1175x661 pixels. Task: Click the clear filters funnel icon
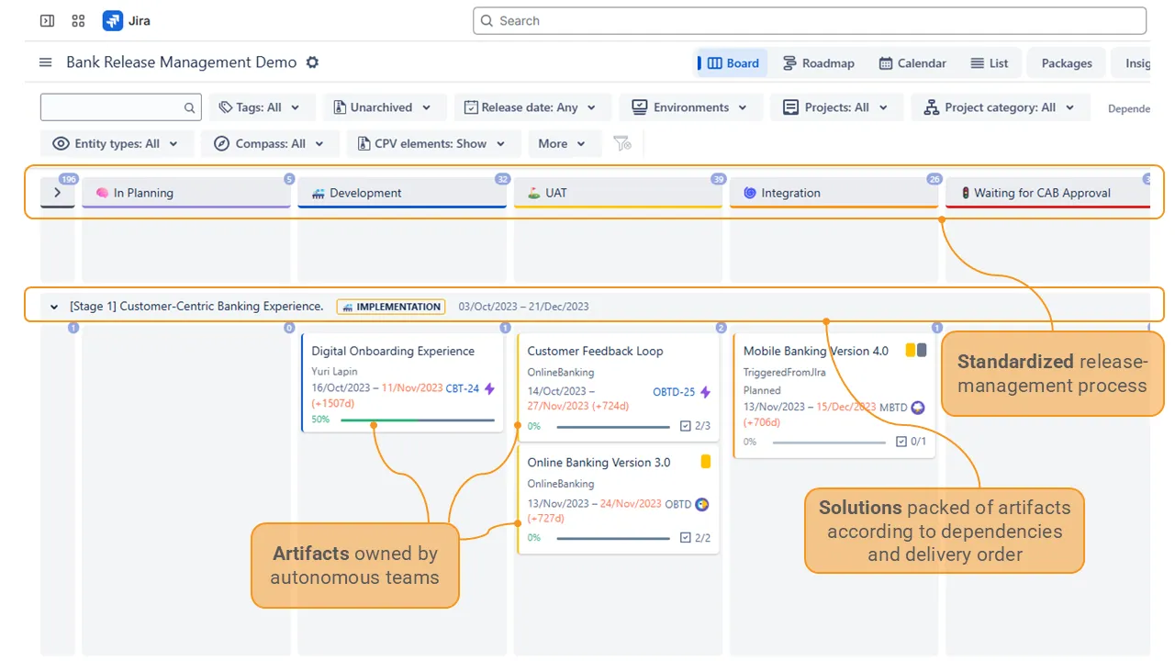coord(622,143)
